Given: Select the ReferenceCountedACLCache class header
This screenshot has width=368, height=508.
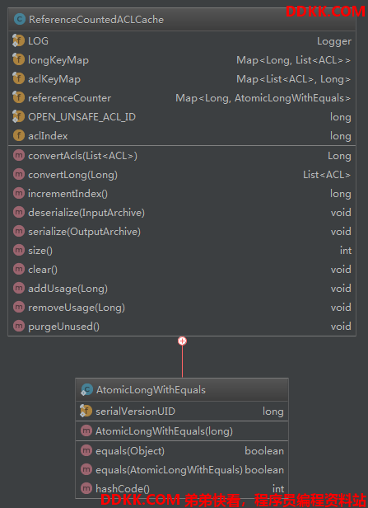Looking at the screenshot, I should pos(182,20).
